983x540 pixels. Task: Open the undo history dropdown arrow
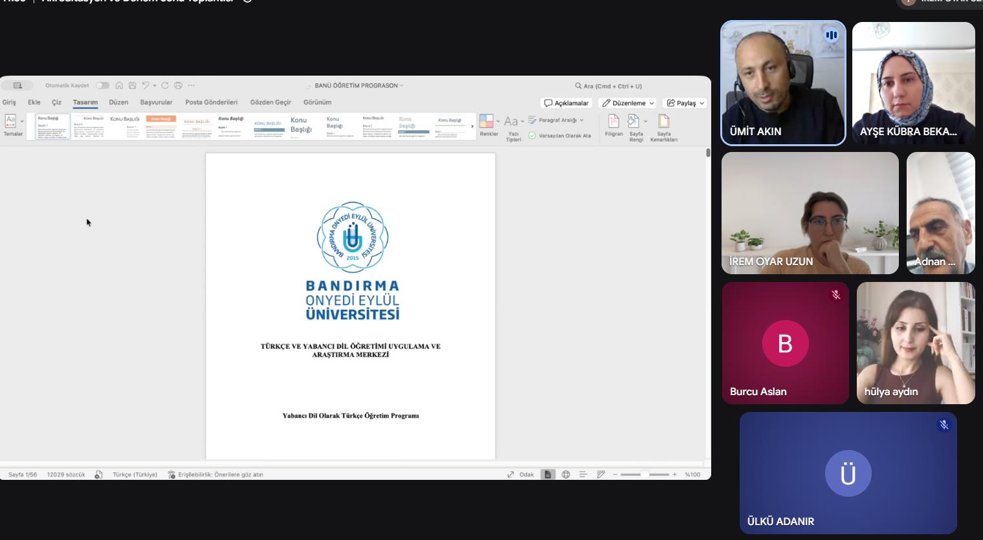coord(155,85)
